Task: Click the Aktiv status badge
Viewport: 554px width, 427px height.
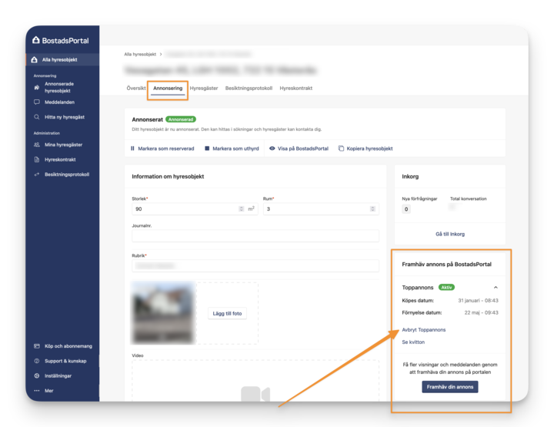Action: tap(446, 287)
